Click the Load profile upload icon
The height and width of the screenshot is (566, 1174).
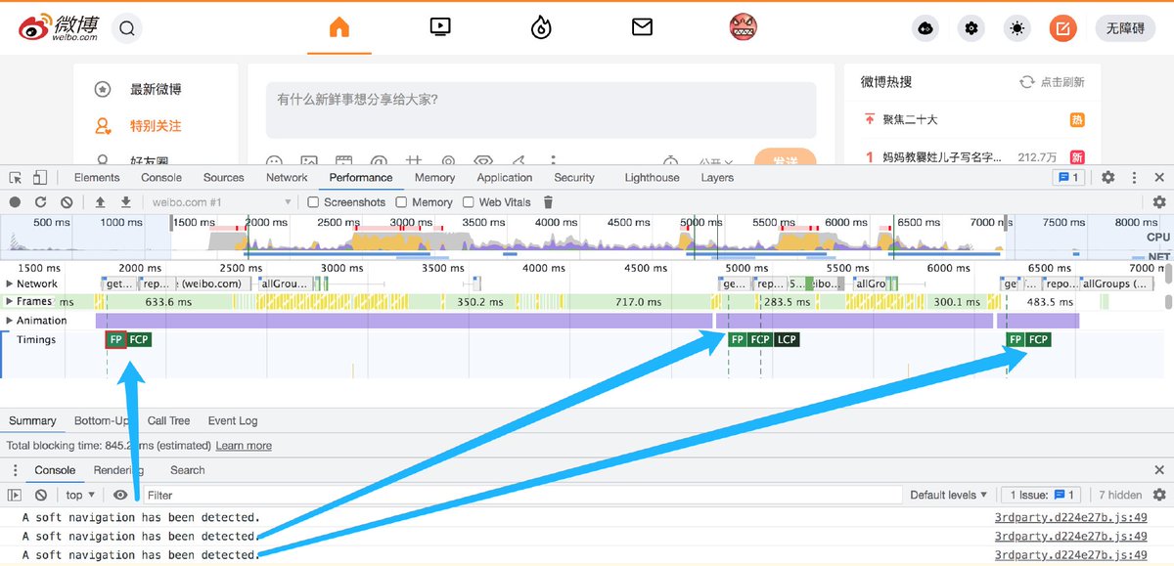pos(100,202)
